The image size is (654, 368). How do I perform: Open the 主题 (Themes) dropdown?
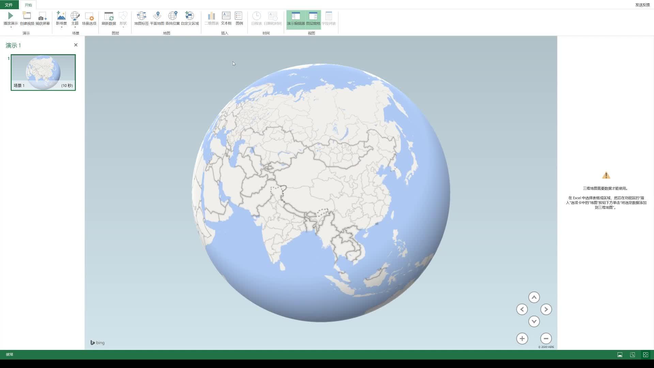point(75,27)
